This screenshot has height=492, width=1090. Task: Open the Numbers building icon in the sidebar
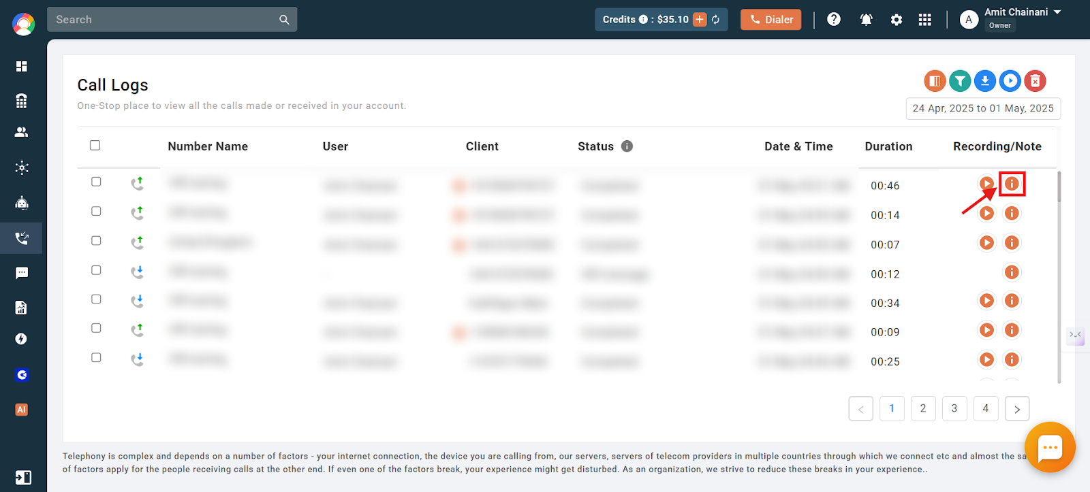(x=22, y=101)
